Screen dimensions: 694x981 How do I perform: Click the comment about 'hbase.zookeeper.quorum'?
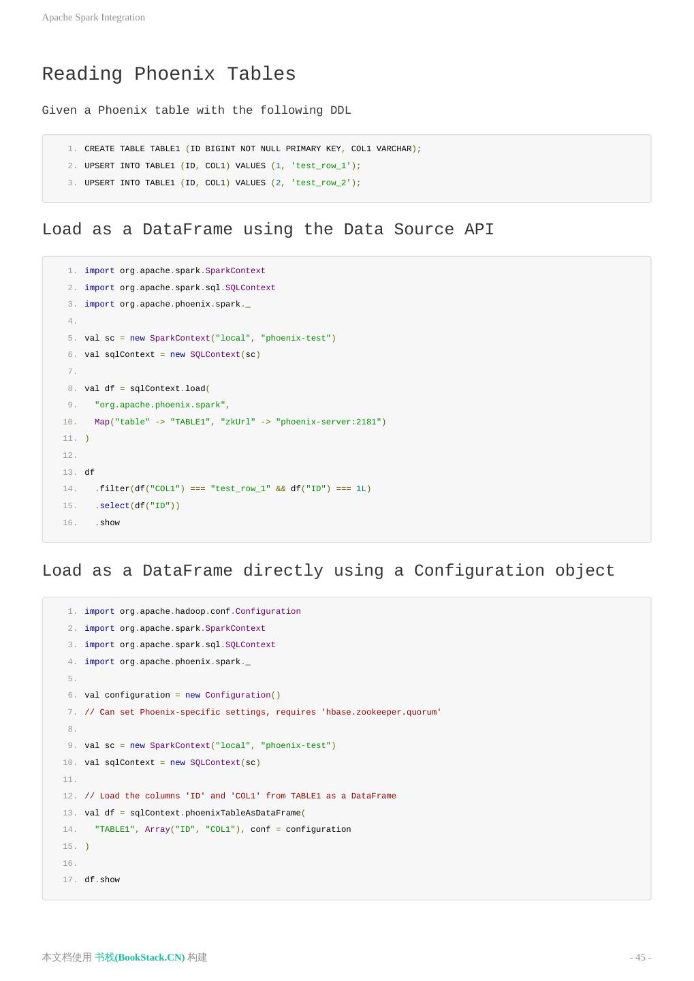tap(263, 712)
